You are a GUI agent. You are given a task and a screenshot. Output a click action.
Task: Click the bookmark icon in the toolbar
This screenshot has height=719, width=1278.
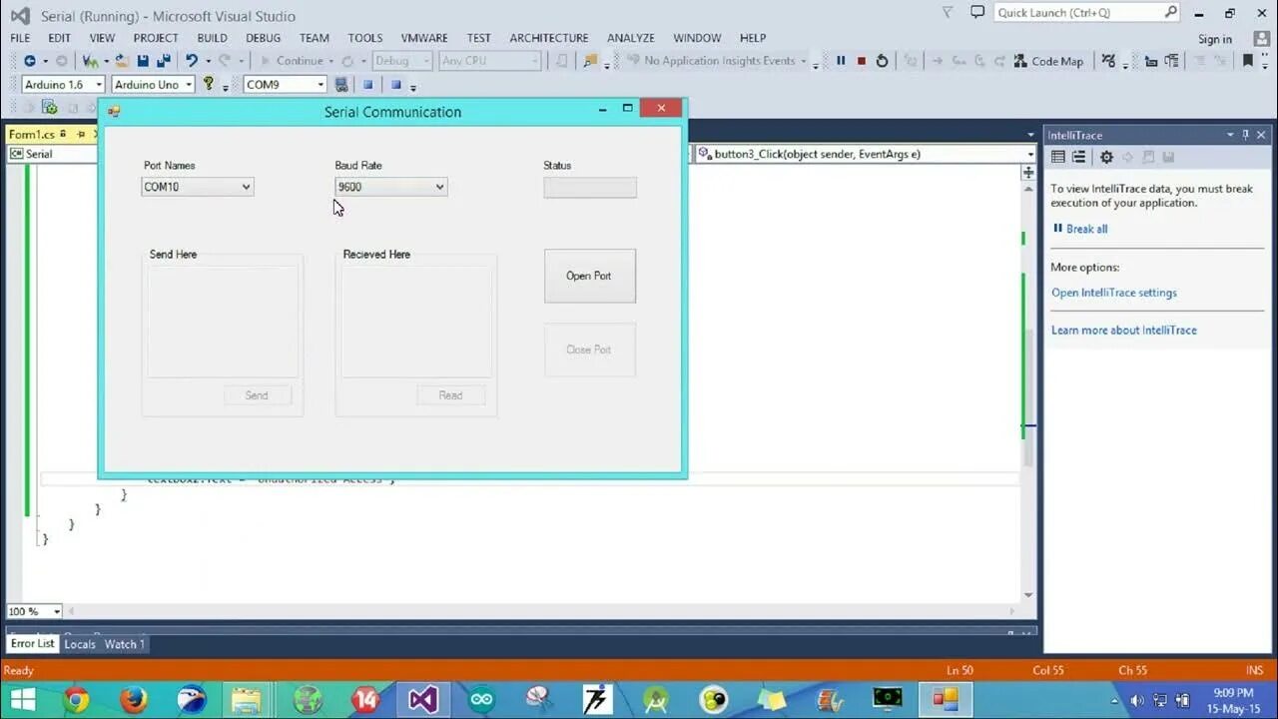point(1247,61)
